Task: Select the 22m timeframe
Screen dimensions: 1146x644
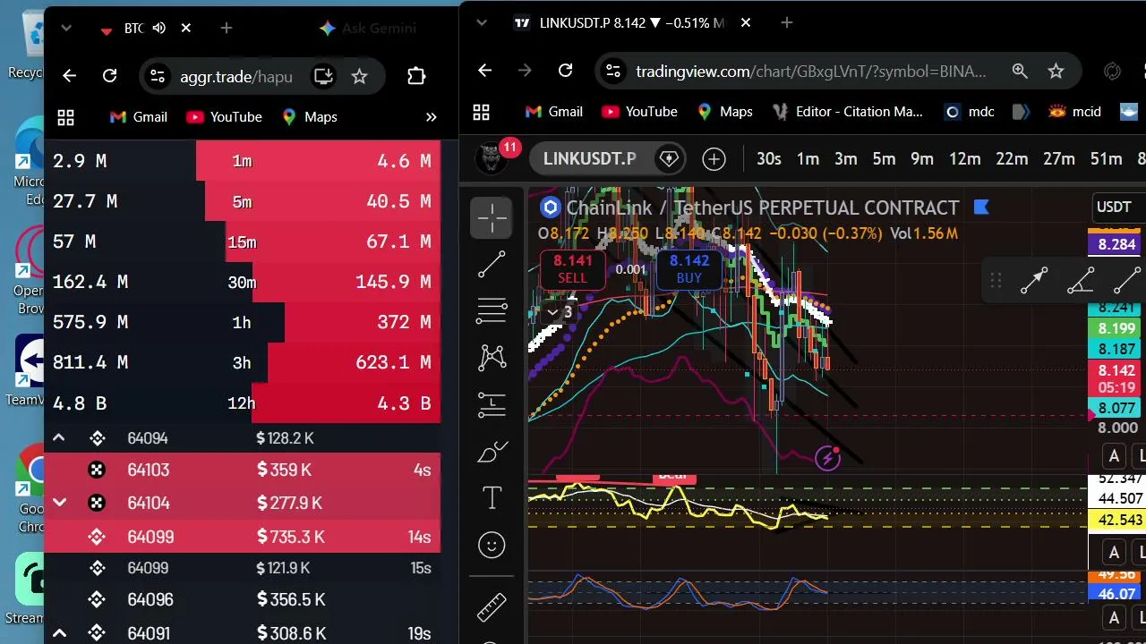Action: click(1012, 159)
